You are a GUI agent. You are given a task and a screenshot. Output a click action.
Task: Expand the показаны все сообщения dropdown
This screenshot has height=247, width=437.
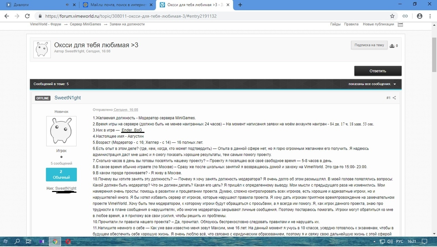(x=372, y=84)
